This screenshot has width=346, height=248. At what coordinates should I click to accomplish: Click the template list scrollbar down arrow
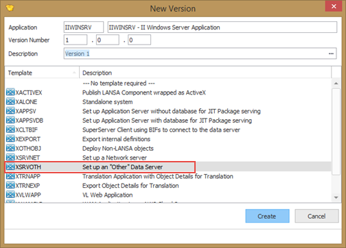coord(336,197)
